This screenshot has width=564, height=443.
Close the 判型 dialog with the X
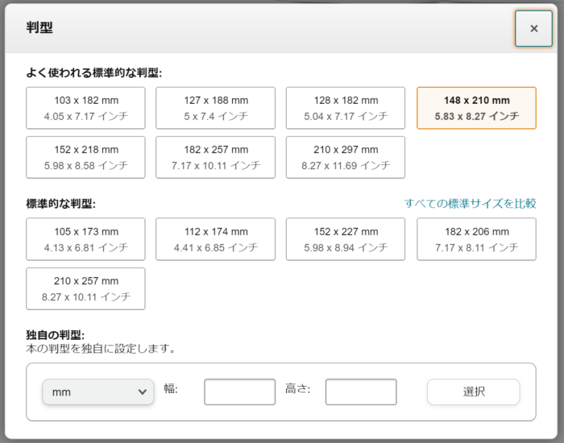[533, 28]
